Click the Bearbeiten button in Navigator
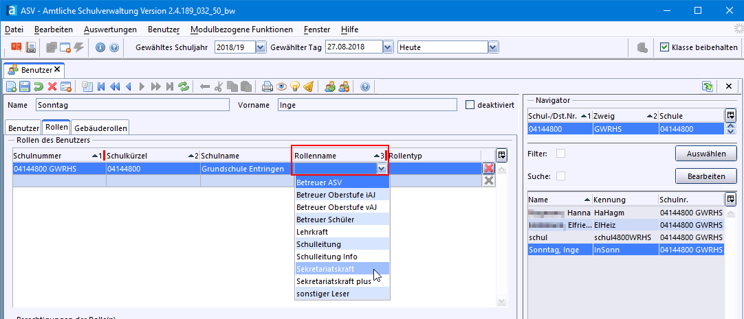744x319 pixels. tap(706, 176)
